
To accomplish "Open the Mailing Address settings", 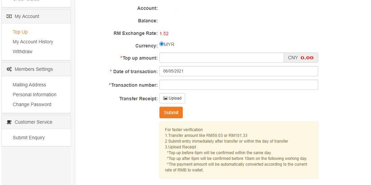I will point(29,85).
